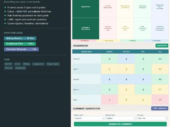This screenshot has width=170, height=127.
Task: Click the Info column header
Action: (143, 52)
